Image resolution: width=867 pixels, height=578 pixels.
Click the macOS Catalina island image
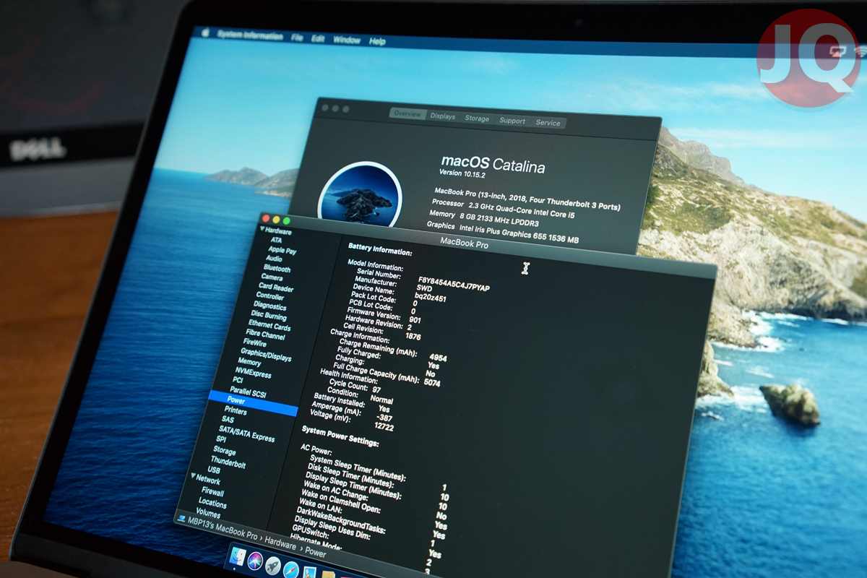coord(359,194)
